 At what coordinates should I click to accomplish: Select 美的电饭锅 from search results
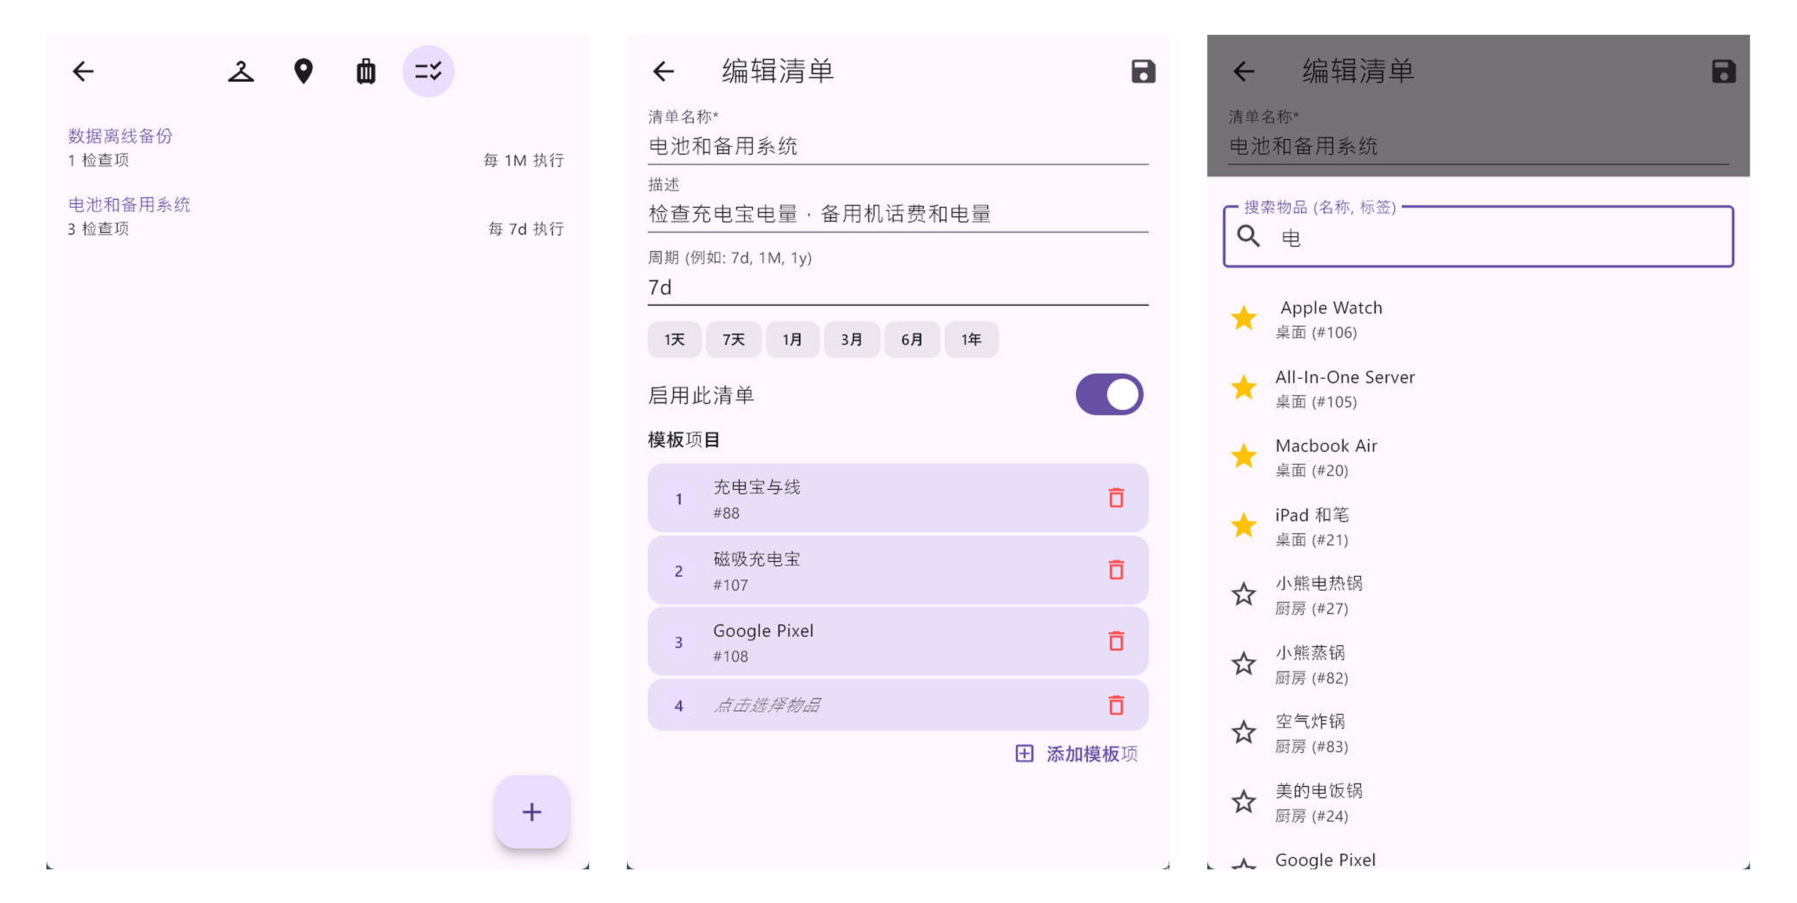(1478, 802)
